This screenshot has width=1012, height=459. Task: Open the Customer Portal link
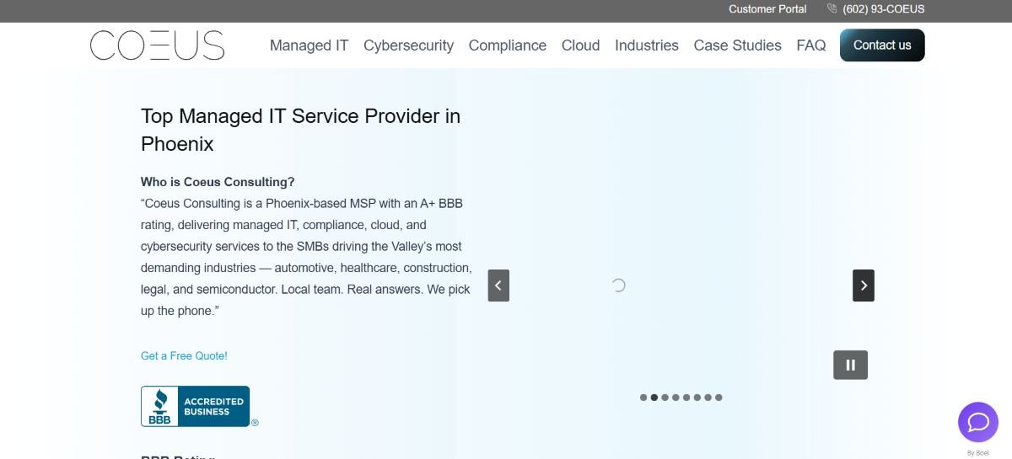click(x=767, y=9)
